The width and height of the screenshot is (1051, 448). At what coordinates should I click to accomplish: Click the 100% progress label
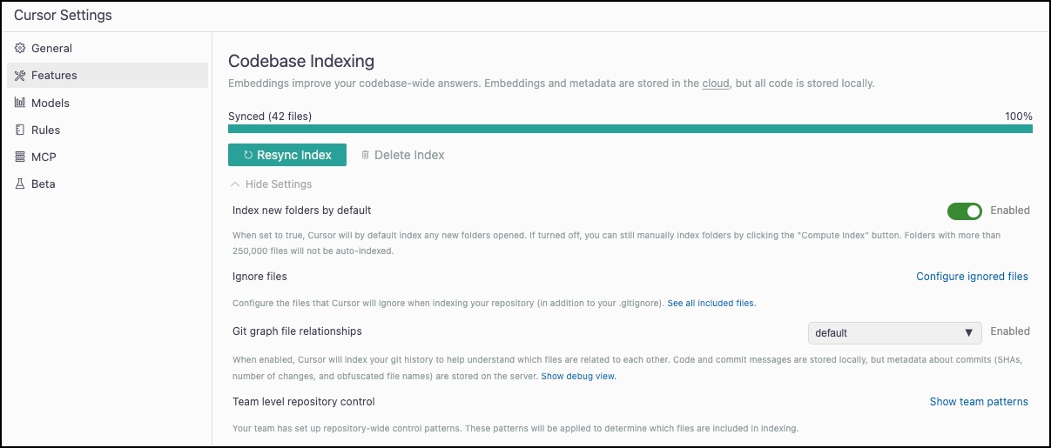coord(1018,117)
